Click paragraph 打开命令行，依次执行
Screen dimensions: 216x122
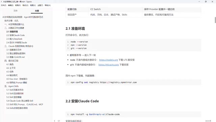pos(77,35)
